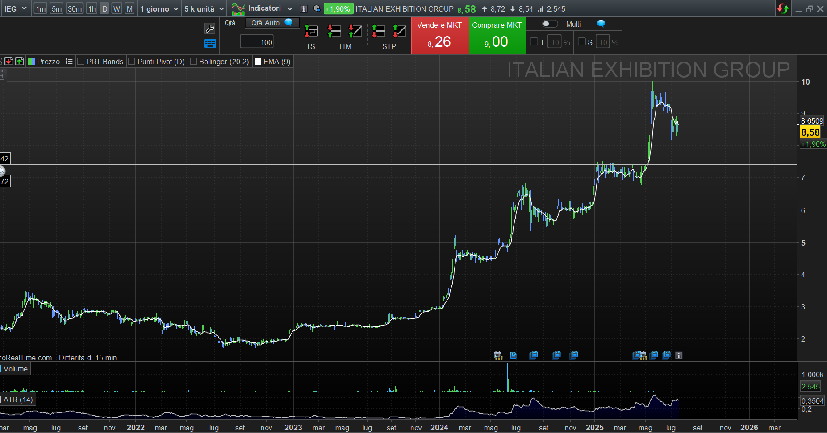
Task: Select the TS trailing stop order icon
Action: click(311, 31)
